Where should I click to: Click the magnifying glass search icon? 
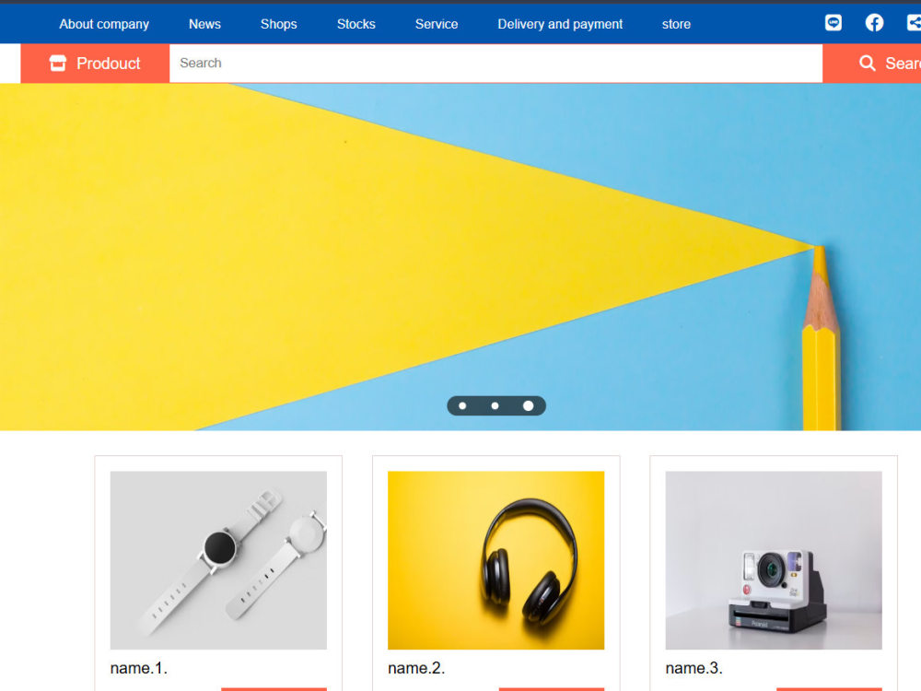coord(867,63)
